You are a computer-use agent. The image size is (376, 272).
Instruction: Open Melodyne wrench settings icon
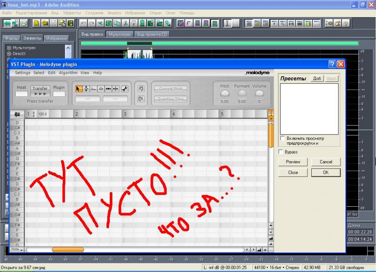(125, 89)
